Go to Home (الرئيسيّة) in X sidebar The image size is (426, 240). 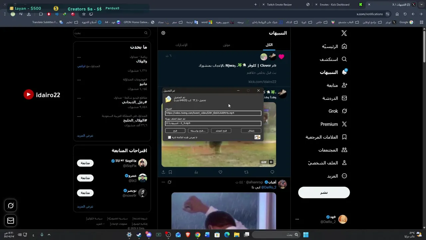[334, 46]
